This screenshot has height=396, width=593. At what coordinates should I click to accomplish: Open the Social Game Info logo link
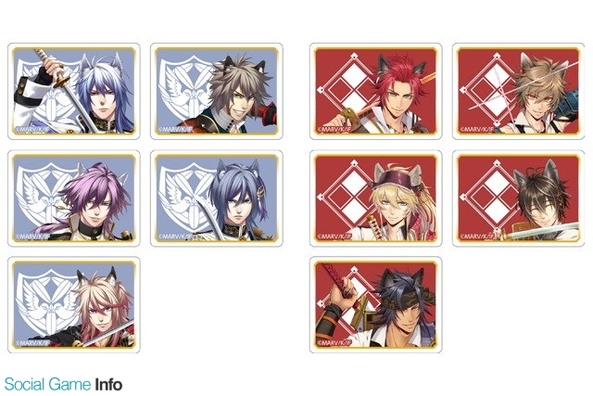pyautogui.click(x=64, y=384)
